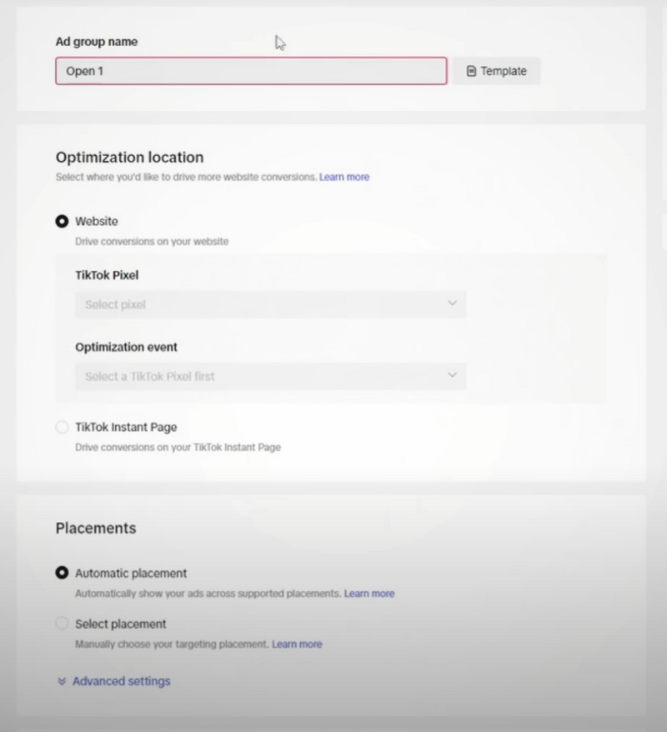The height and width of the screenshot is (732, 667).
Task: Select the Open 1 ad group name text
Action: (84, 71)
